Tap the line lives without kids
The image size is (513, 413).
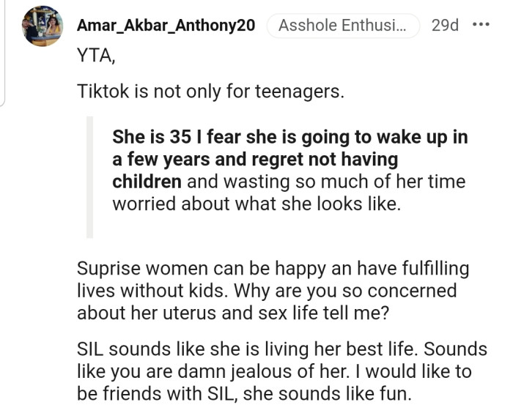[152, 291]
